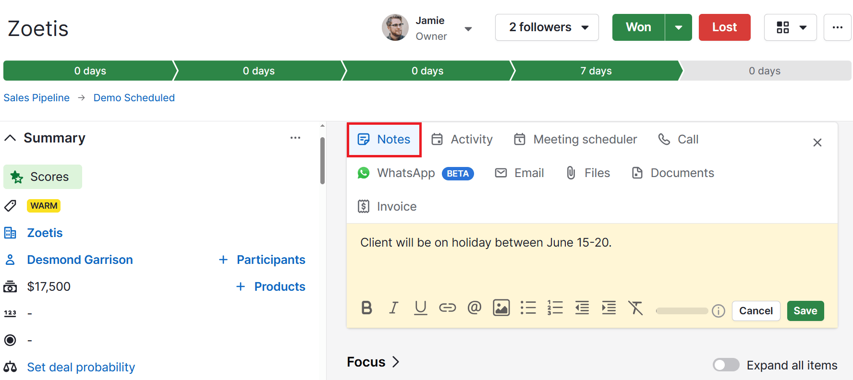Screen dimensions: 853x380
Task: Create a bulleted list in note
Action: point(528,308)
